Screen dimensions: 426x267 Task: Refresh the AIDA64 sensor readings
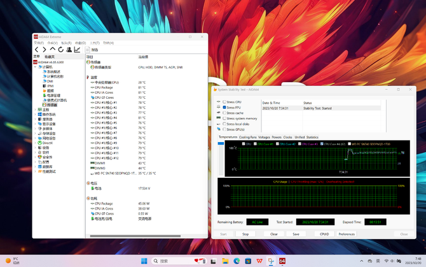click(x=61, y=50)
